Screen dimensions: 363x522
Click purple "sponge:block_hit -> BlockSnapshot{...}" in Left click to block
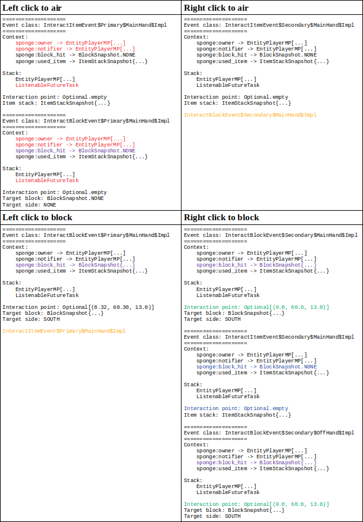point(75,265)
